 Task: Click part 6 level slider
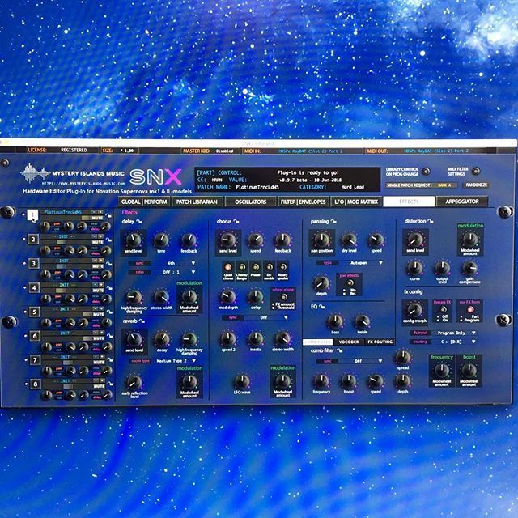[x=68, y=338]
